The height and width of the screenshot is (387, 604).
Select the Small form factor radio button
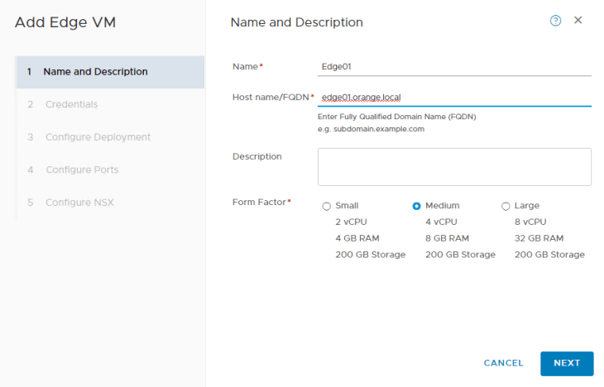pos(326,206)
